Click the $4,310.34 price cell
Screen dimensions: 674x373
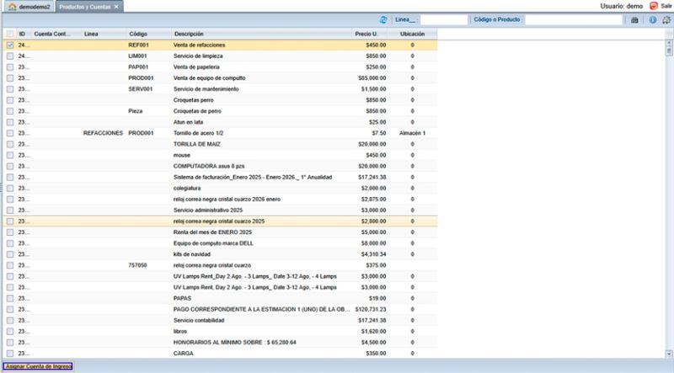[373, 254]
